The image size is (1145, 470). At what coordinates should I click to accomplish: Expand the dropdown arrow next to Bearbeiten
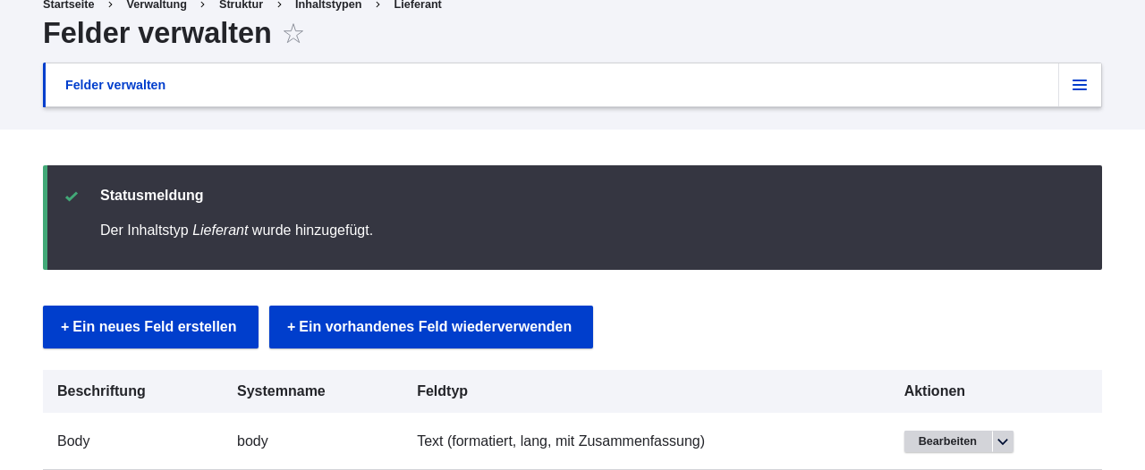(1003, 441)
